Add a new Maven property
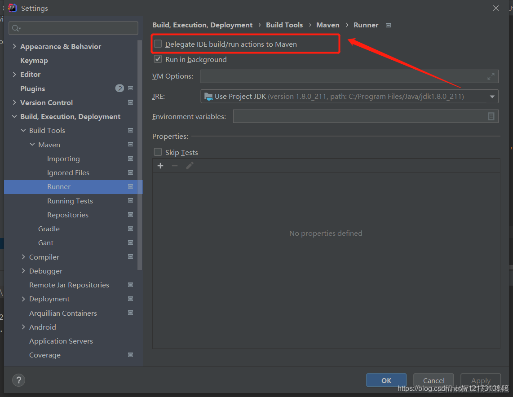513x397 pixels. click(160, 166)
